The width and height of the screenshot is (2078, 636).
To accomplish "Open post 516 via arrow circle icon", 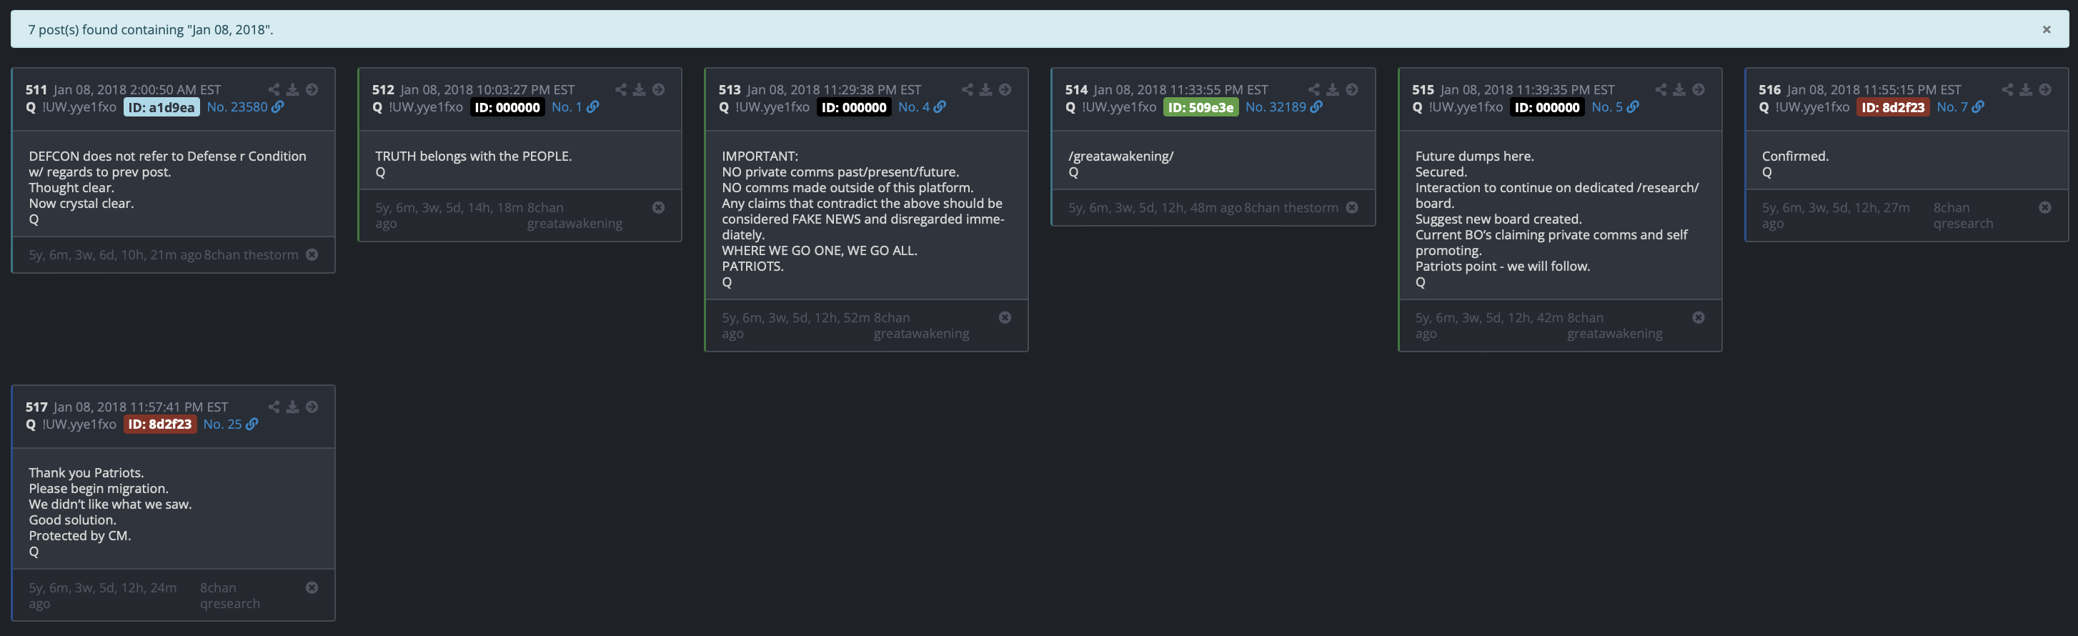I will click(2044, 89).
